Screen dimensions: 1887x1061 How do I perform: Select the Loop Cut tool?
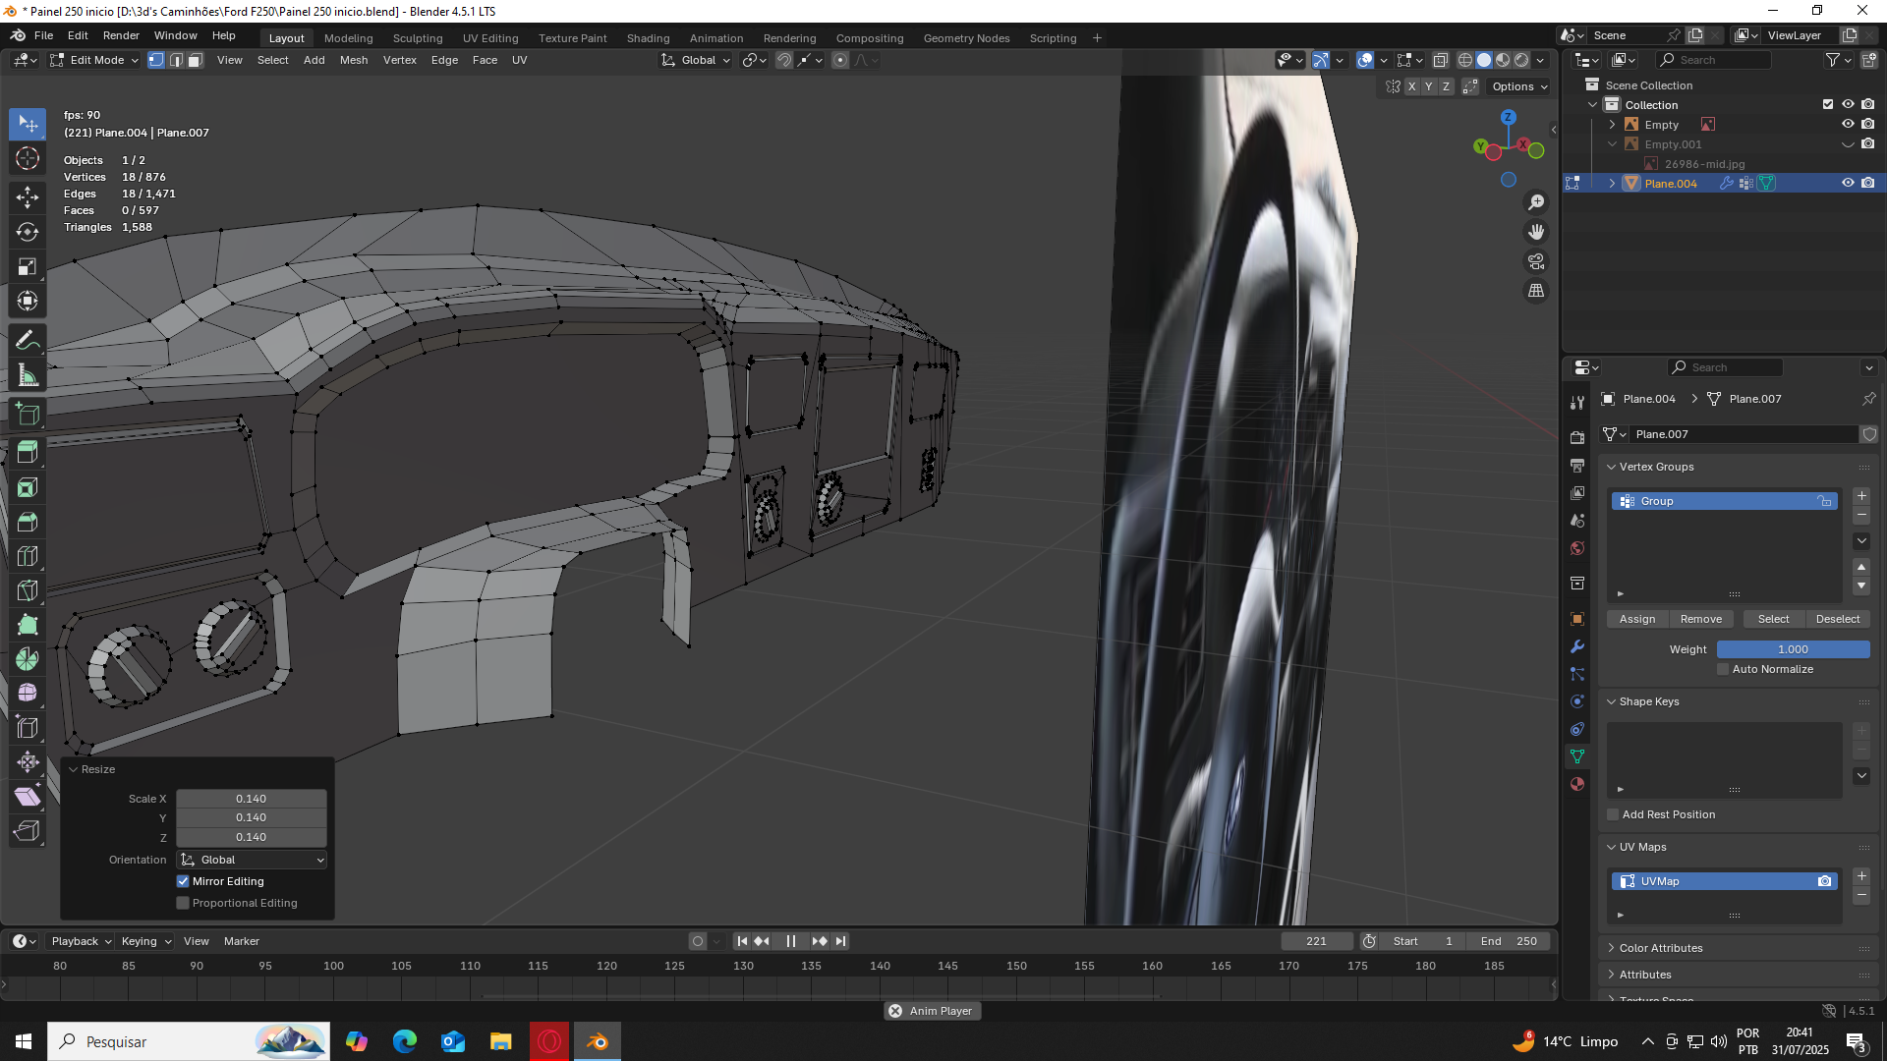[x=28, y=556]
